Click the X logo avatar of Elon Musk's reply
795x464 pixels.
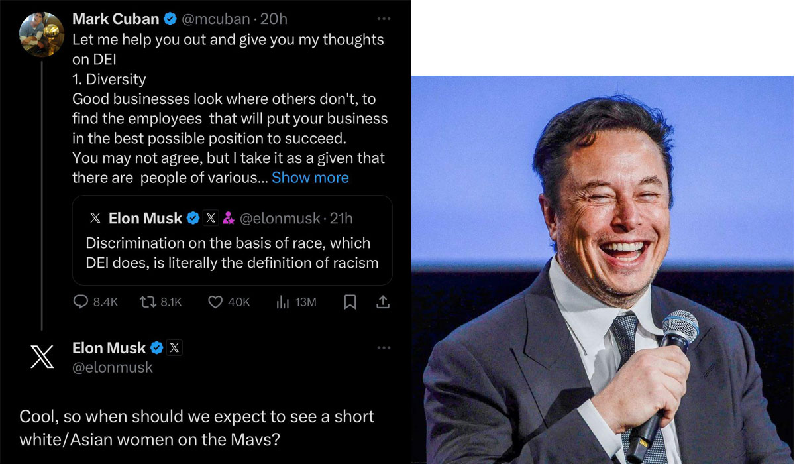pos(42,358)
